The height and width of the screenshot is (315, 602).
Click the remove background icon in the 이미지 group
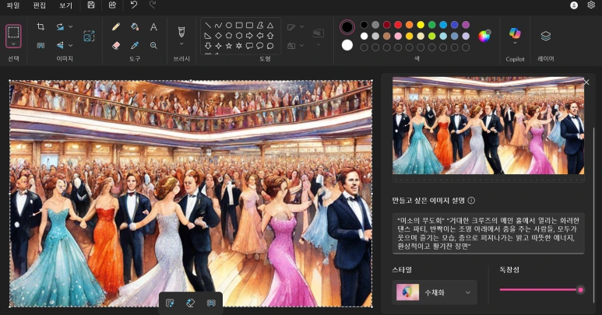pyautogui.click(x=40, y=45)
